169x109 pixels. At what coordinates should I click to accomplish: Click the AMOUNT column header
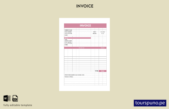102,48
